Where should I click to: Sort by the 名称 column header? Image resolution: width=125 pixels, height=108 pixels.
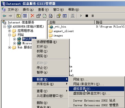pyautogui.click(x=71, y=22)
